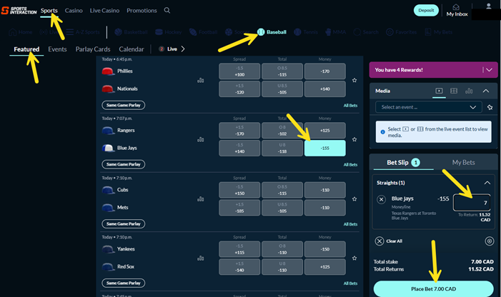Collapse the Media panel chevron
The height and width of the screenshot is (297, 501).
point(486,91)
